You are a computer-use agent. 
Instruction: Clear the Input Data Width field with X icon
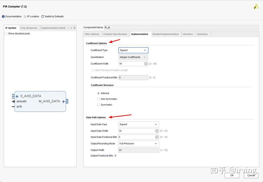tap(157, 131)
